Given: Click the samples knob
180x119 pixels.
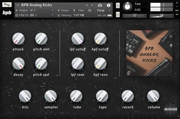Looking at the screenshot, I should point(51,96).
